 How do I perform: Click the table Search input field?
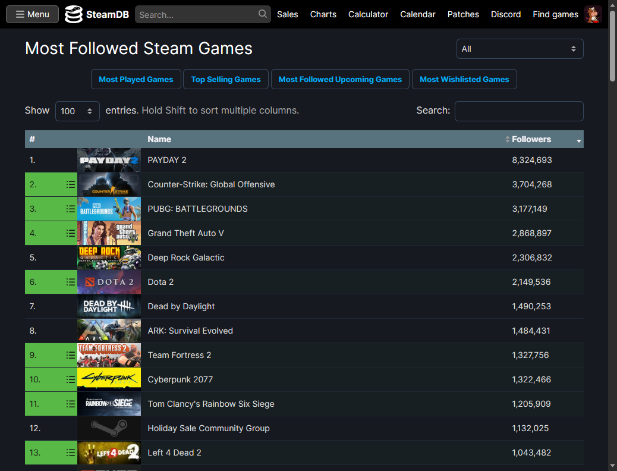[x=519, y=111]
